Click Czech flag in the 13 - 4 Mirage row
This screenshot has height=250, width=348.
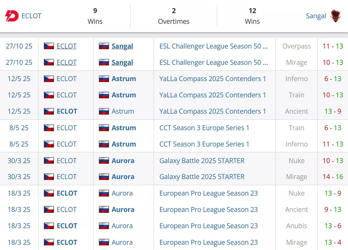49,242
